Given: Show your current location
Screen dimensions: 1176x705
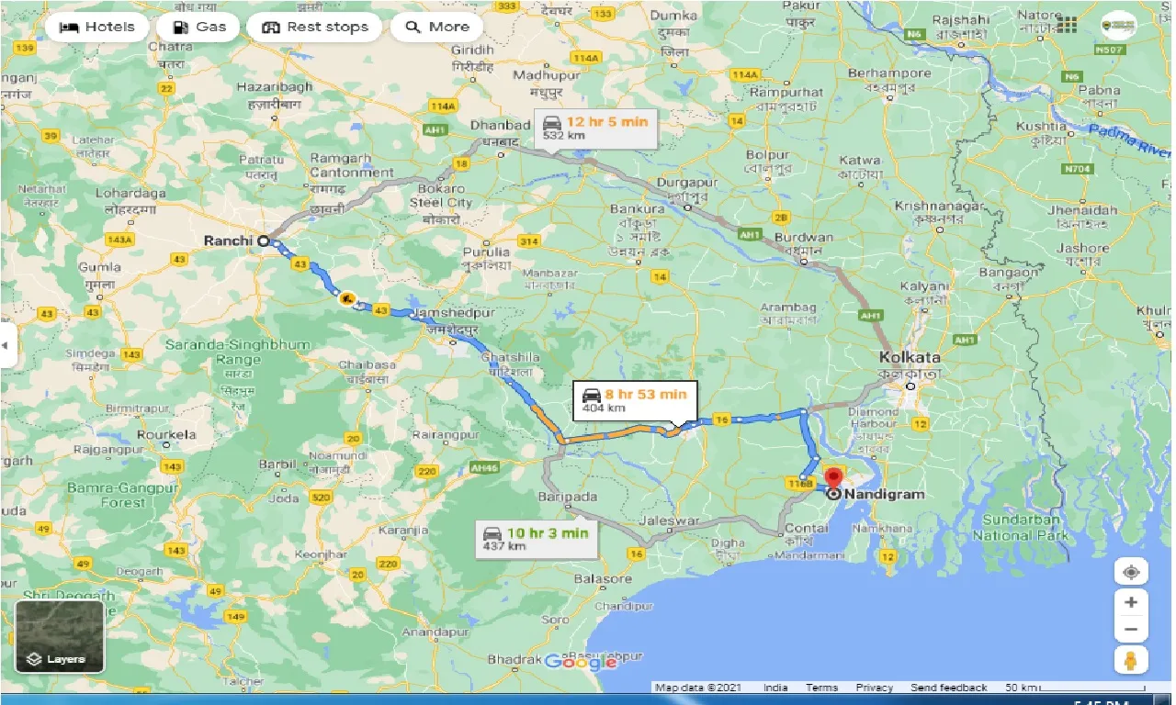Looking at the screenshot, I should [1131, 572].
